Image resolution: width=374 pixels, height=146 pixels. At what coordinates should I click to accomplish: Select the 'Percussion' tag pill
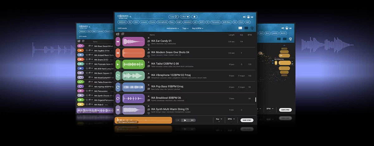(x=216, y=22)
